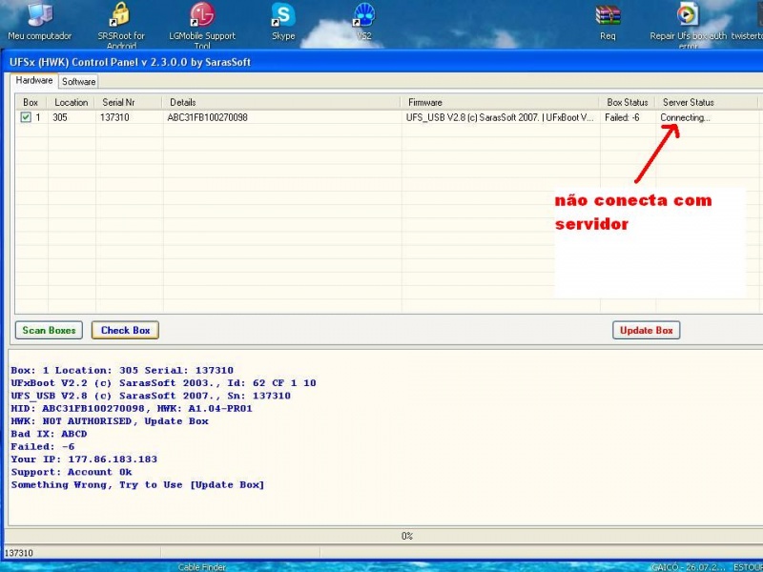The width and height of the screenshot is (763, 572).
Task: Select the Box column header
Action: 31,102
